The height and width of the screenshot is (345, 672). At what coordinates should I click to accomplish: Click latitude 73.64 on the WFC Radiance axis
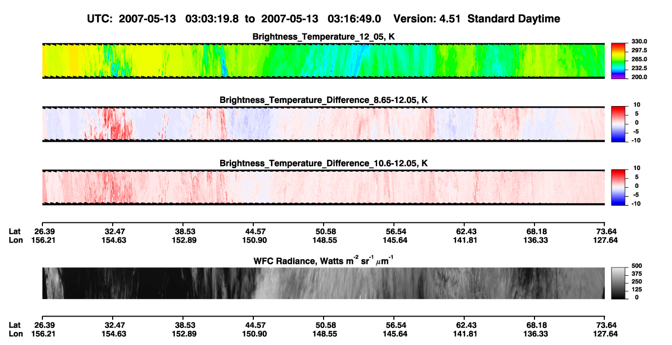pos(605,325)
